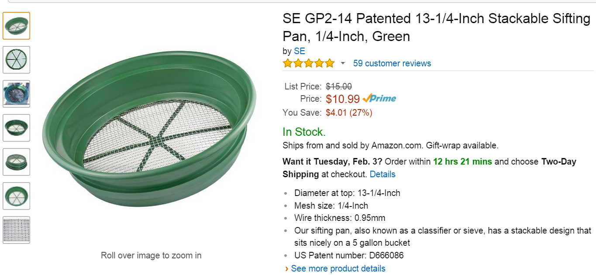596x275 pixels.
Task: Click the In Stock status text
Action: [304, 132]
